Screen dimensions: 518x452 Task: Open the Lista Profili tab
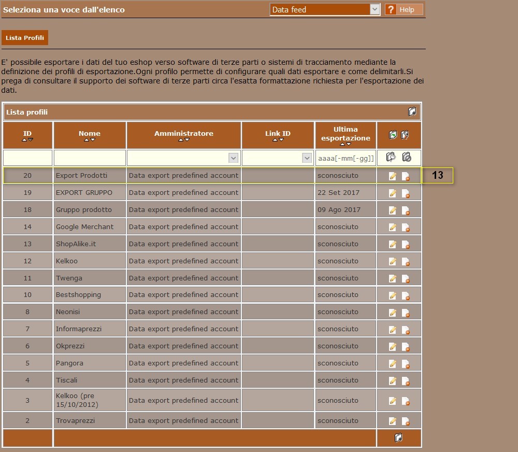point(25,38)
